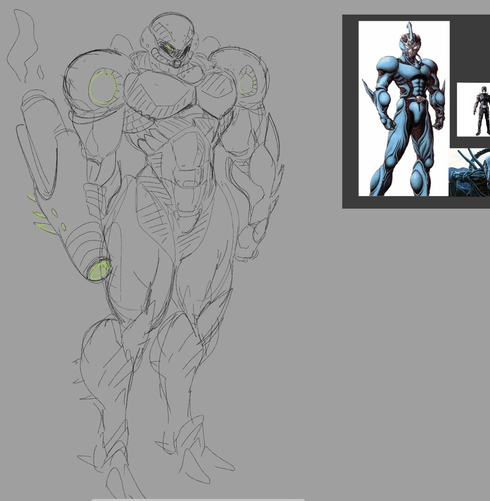
Task: Select the small black armored figure reference
Action: tap(473, 110)
